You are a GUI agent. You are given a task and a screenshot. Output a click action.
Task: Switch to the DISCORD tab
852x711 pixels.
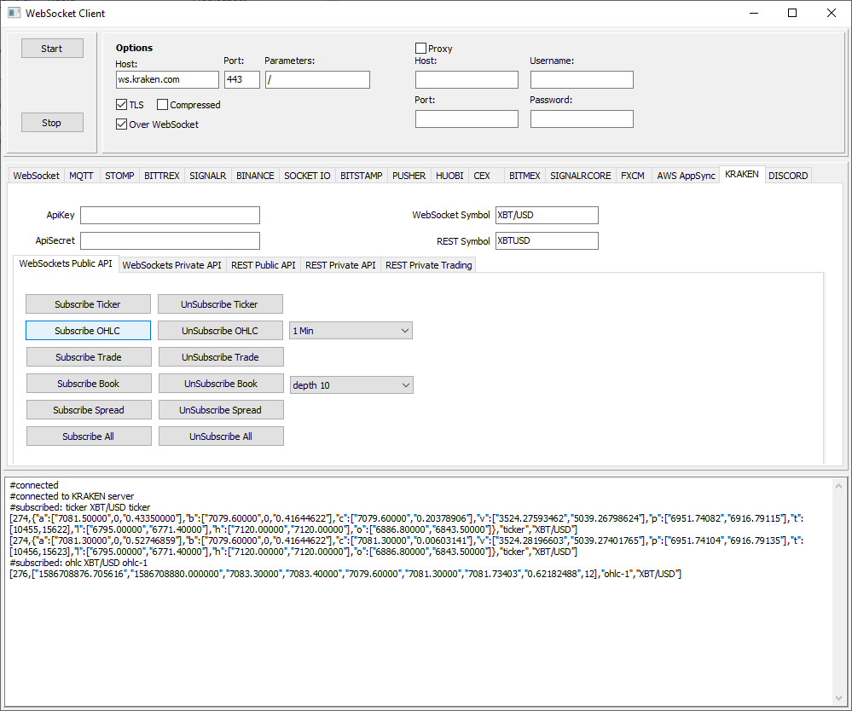coord(788,176)
